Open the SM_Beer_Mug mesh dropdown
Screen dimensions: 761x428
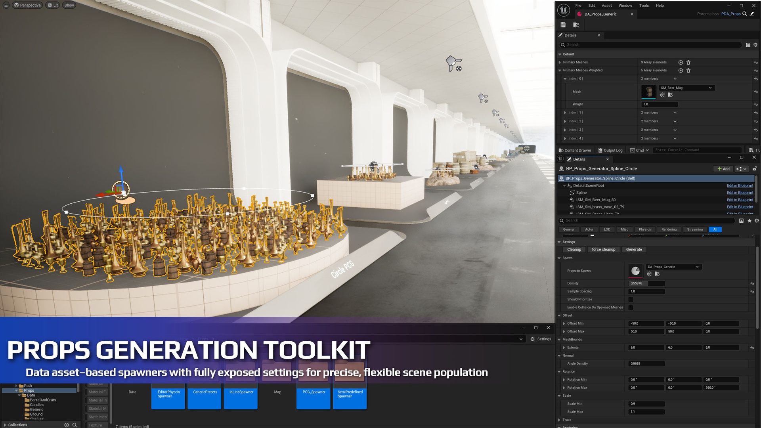(x=686, y=88)
